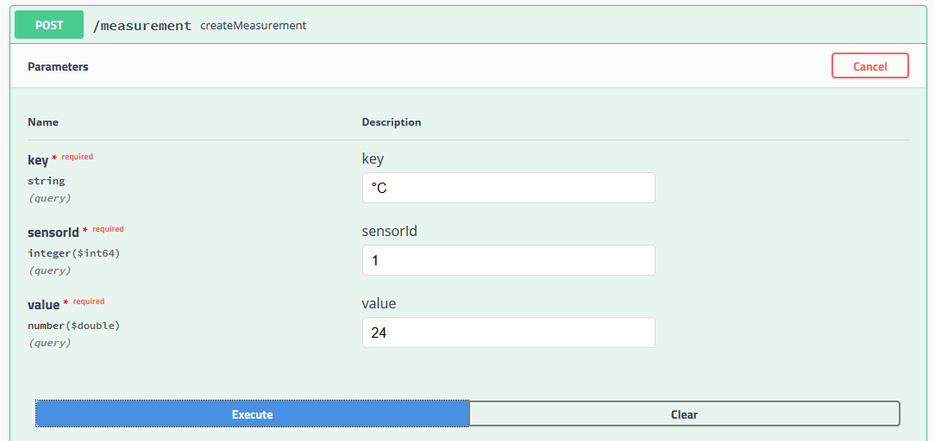Click the bold key parameter name
Image resolution: width=935 pixels, height=441 pixels.
[x=37, y=160]
